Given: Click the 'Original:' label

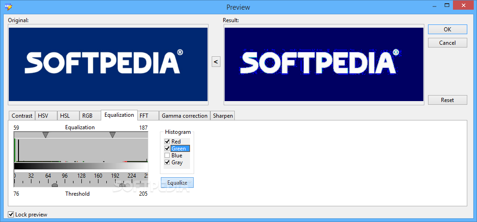Looking at the screenshot, I should [18, 20].
